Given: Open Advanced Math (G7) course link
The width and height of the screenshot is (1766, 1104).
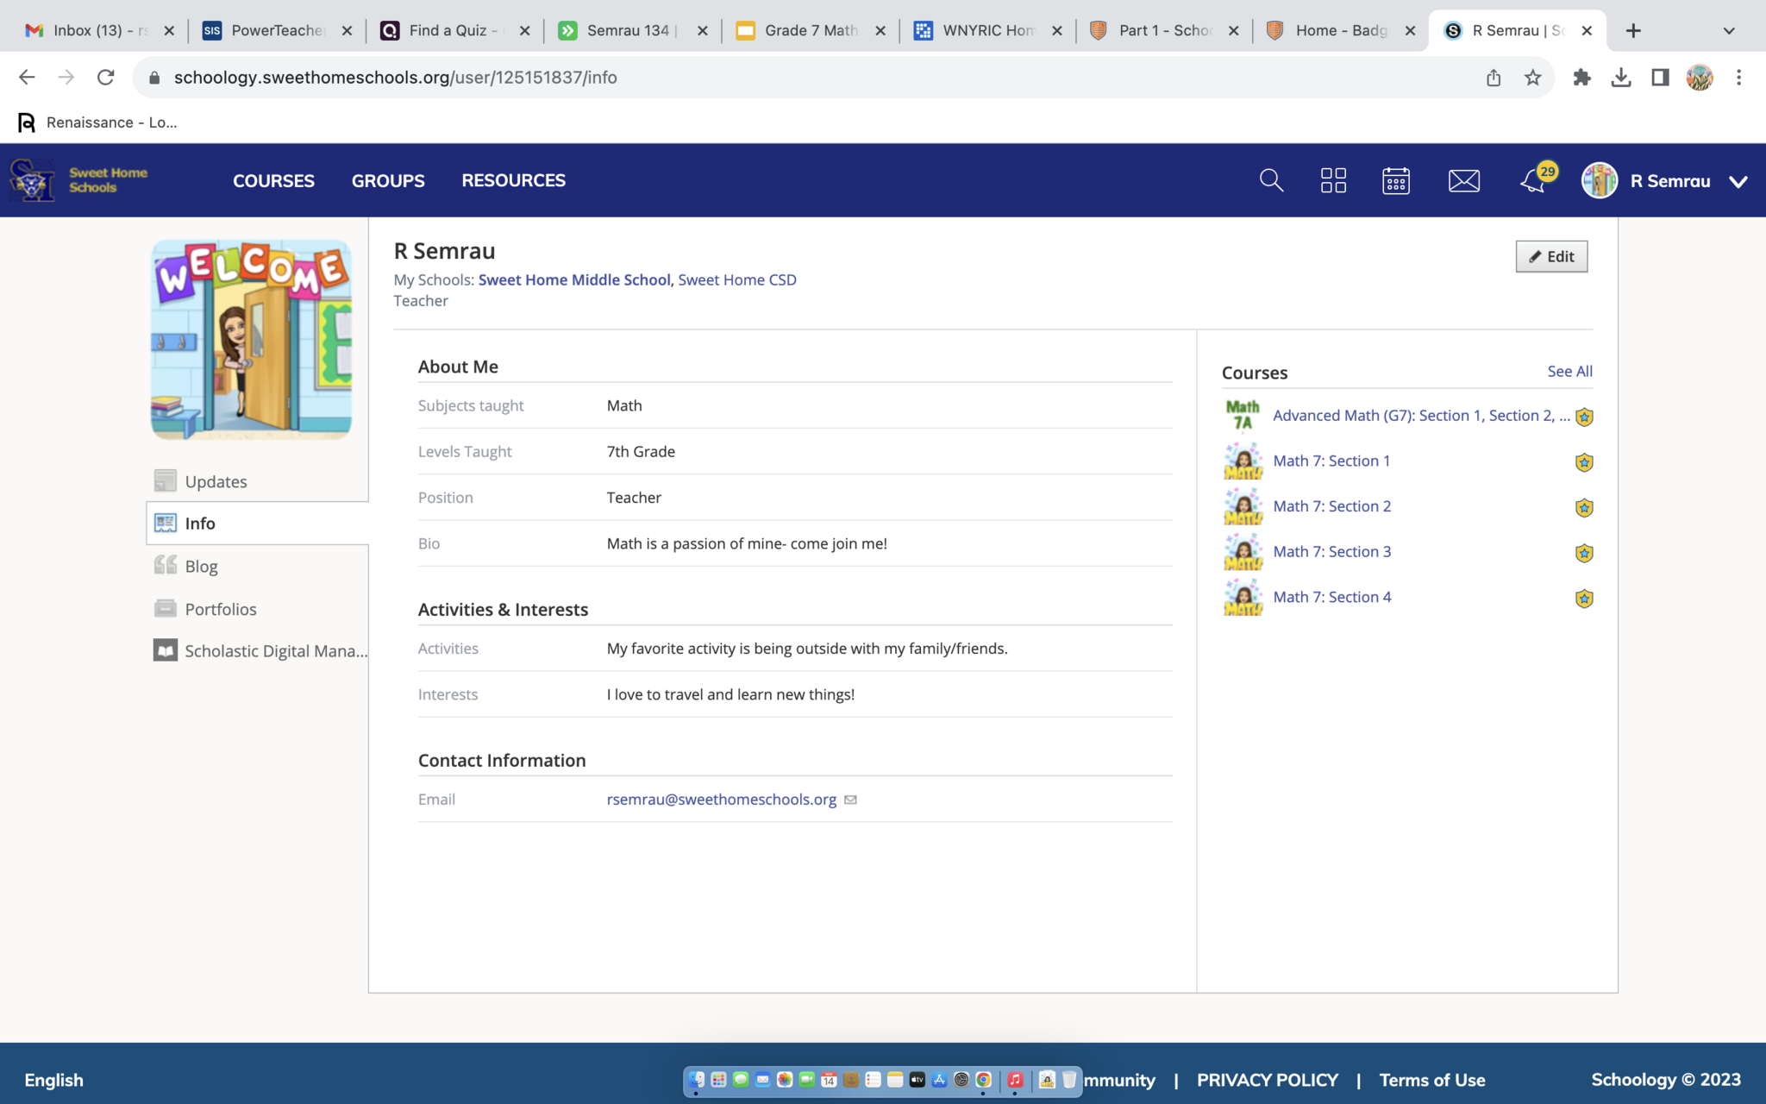Looking at the screenshot, I should point(1420,416).
